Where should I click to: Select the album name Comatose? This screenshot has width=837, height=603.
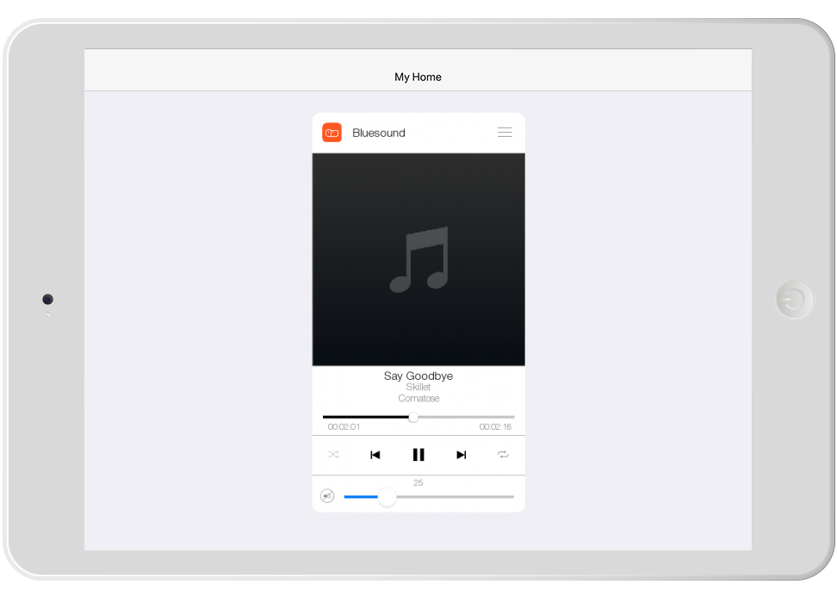[x=418, y=399]
